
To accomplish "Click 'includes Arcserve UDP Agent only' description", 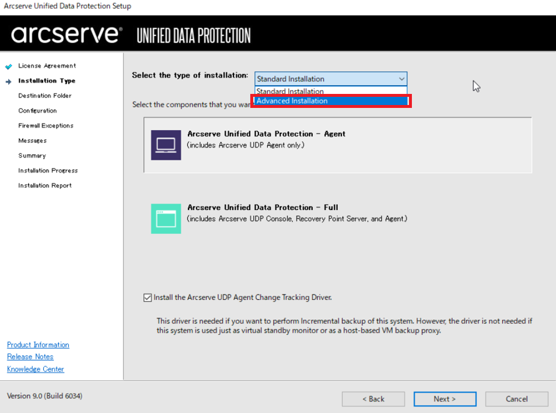I will pos(246,145).
